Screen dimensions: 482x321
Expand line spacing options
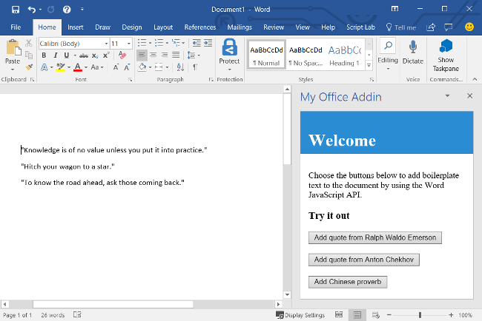(199, 55)
